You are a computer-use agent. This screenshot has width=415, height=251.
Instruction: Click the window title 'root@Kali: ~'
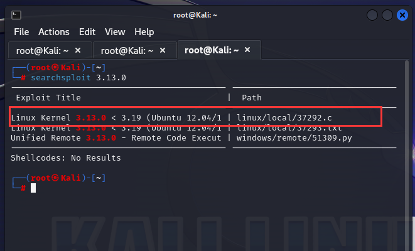click(195, 15)
